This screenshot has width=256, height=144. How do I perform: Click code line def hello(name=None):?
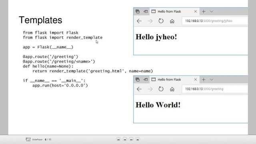(x=48, y=66)
